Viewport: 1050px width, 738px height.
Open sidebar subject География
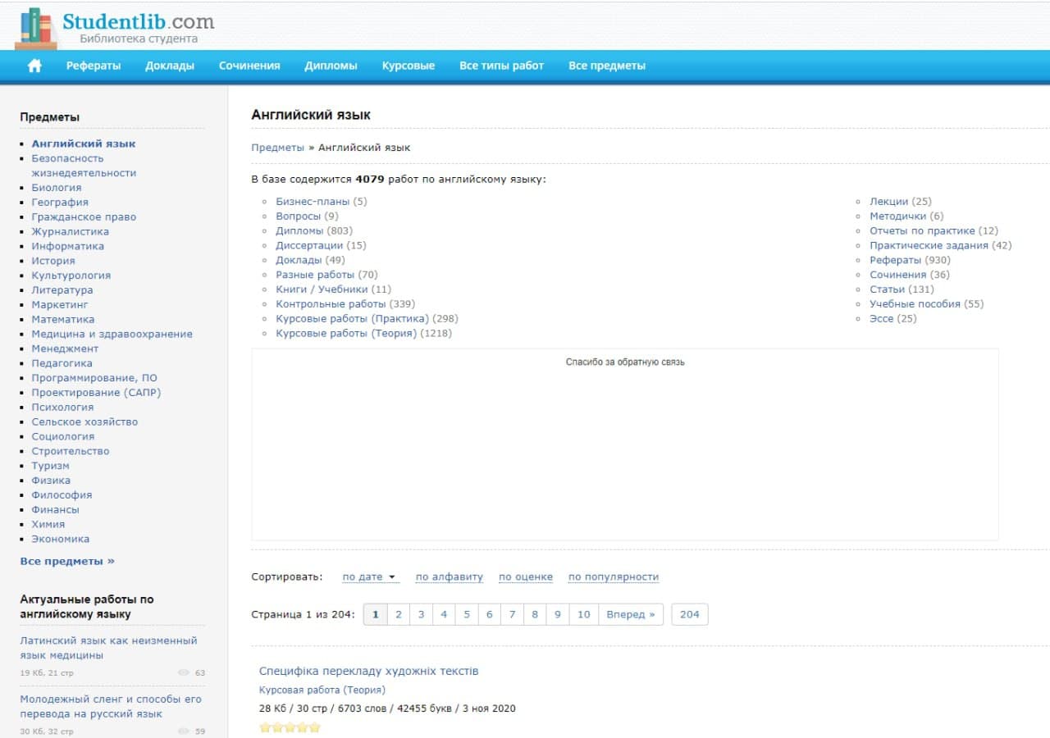click(x=60, y=203)
